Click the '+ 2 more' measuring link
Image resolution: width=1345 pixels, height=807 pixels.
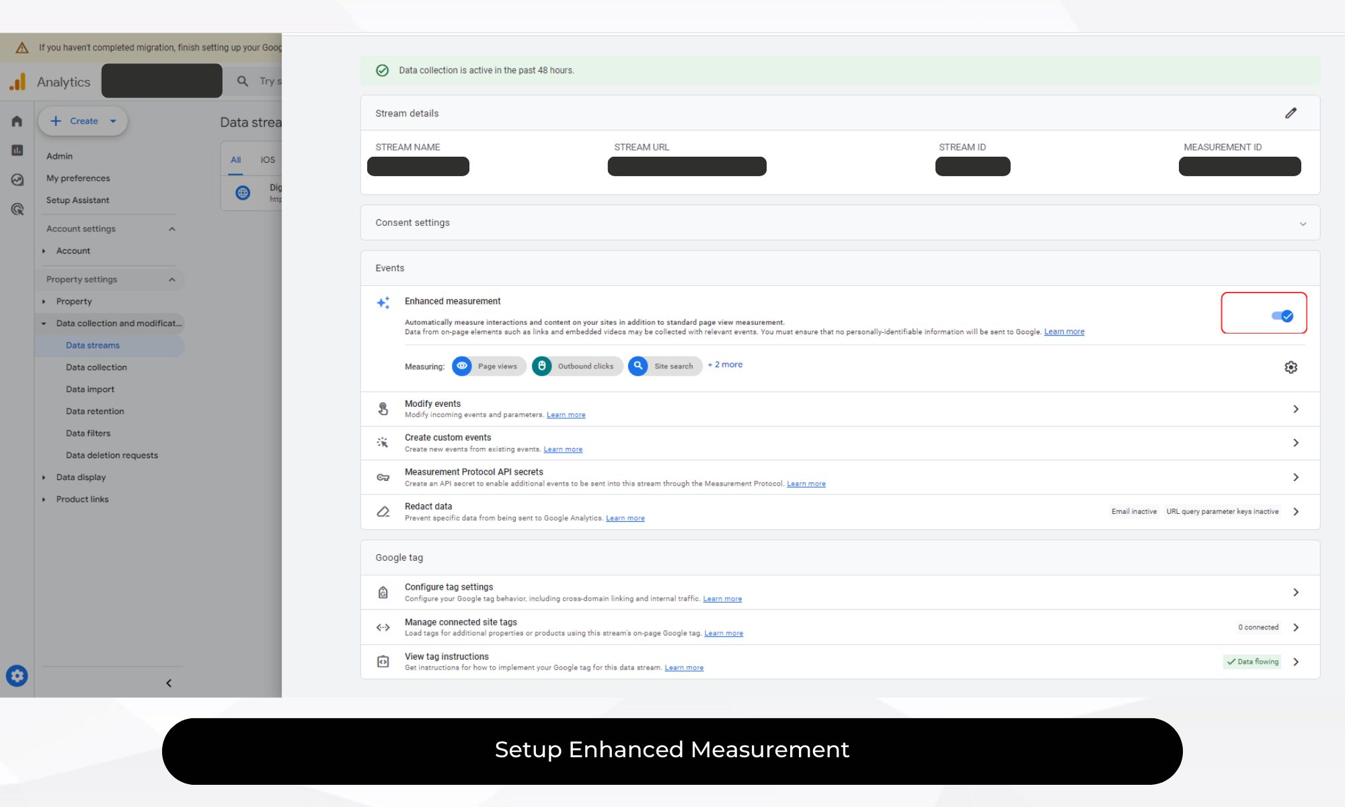click(x=725, y=364)
